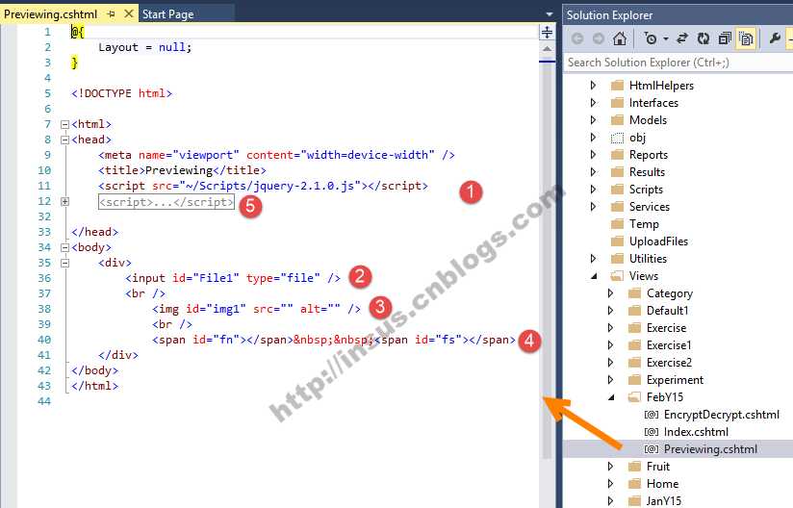Click '<title>Previewing</title>' code line
The width and height of the screenshot is (793, 508).
[182, 170]
